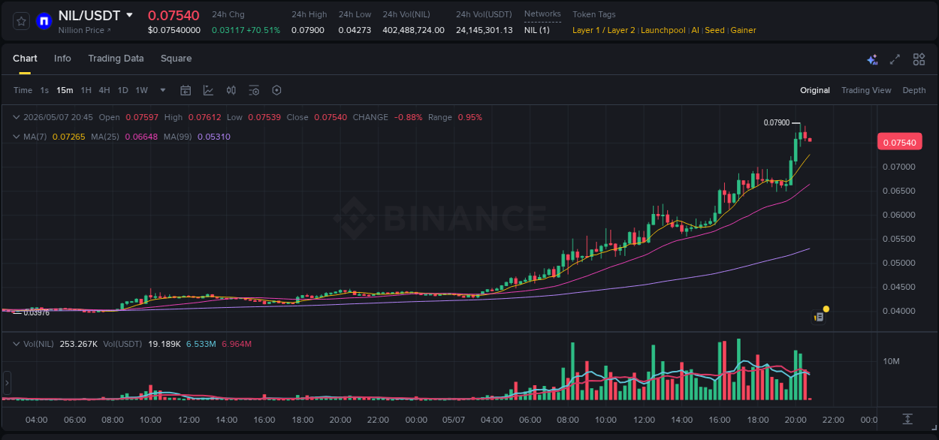Switch to the Chart tab
Viewport: 939px width, 440px height.
[25, 59]
